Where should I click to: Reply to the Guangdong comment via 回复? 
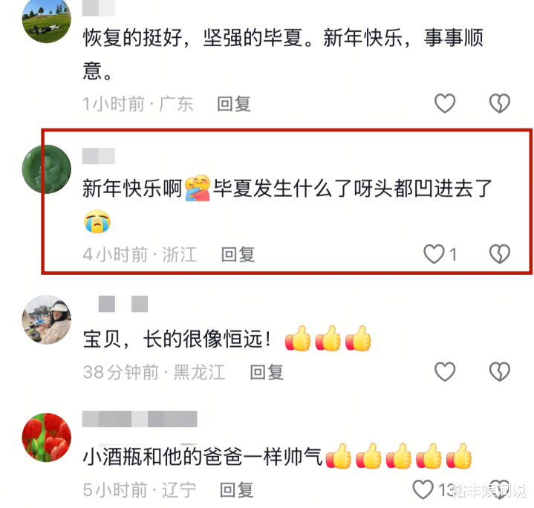234,104
